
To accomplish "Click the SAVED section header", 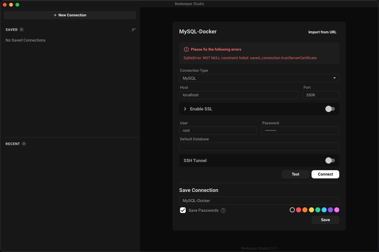I will coord(12,30).
